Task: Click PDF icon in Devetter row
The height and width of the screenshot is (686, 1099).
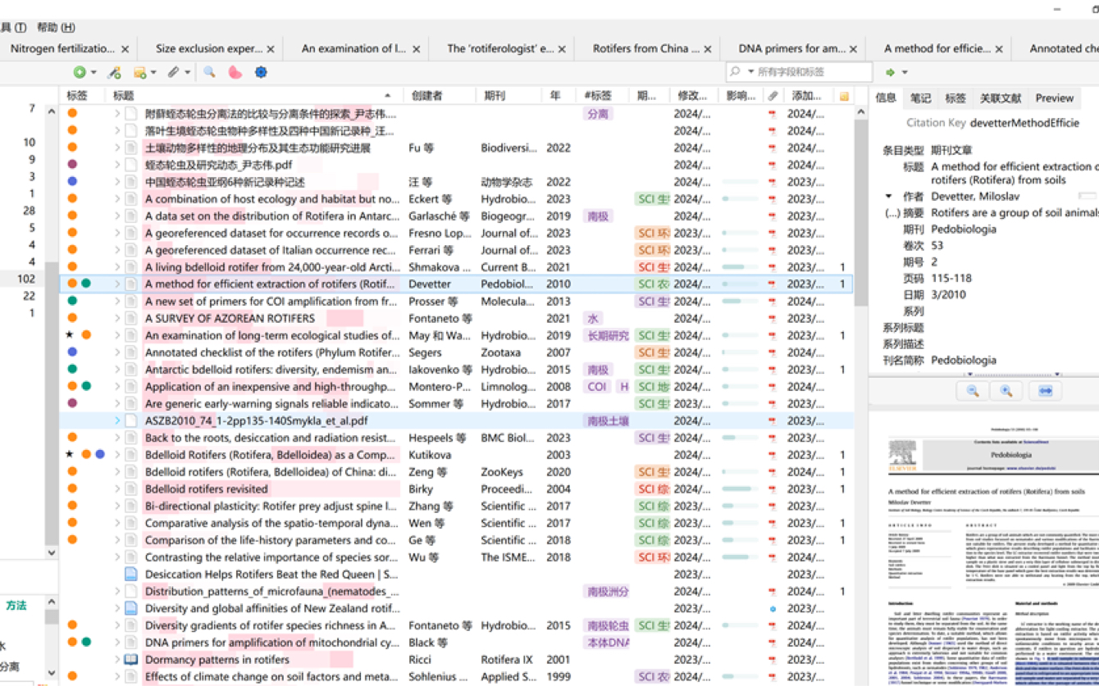Action: click(772, 284)
